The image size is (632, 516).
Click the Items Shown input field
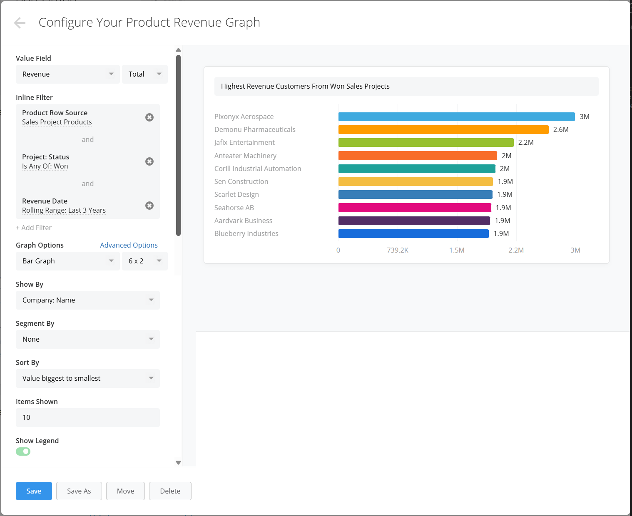click(88, 417)
